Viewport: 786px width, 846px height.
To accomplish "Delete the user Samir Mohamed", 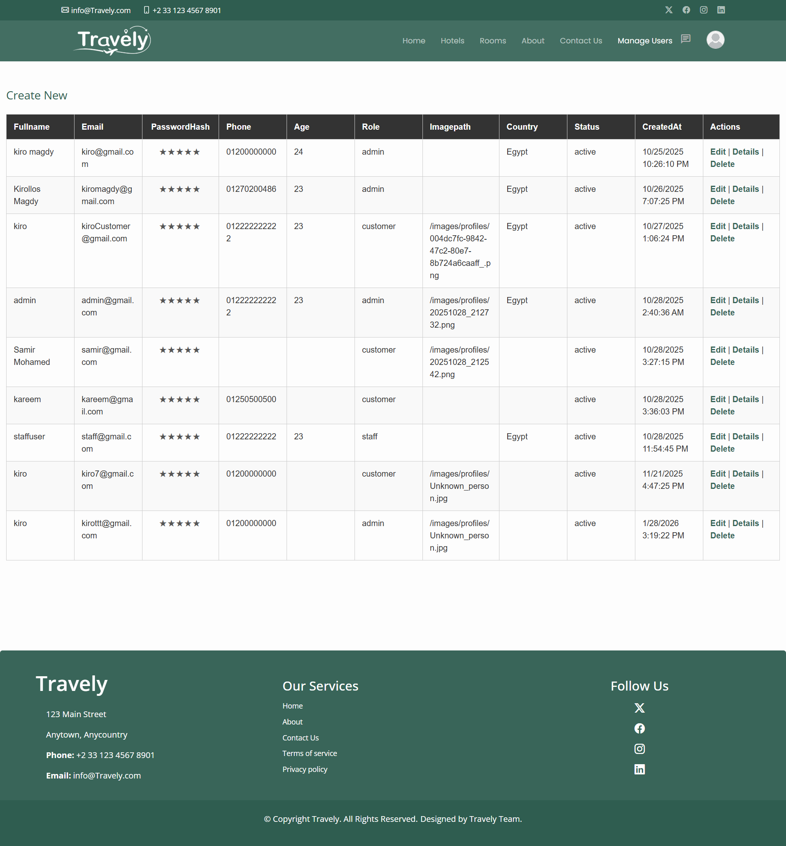I will [x=722, y=362].
